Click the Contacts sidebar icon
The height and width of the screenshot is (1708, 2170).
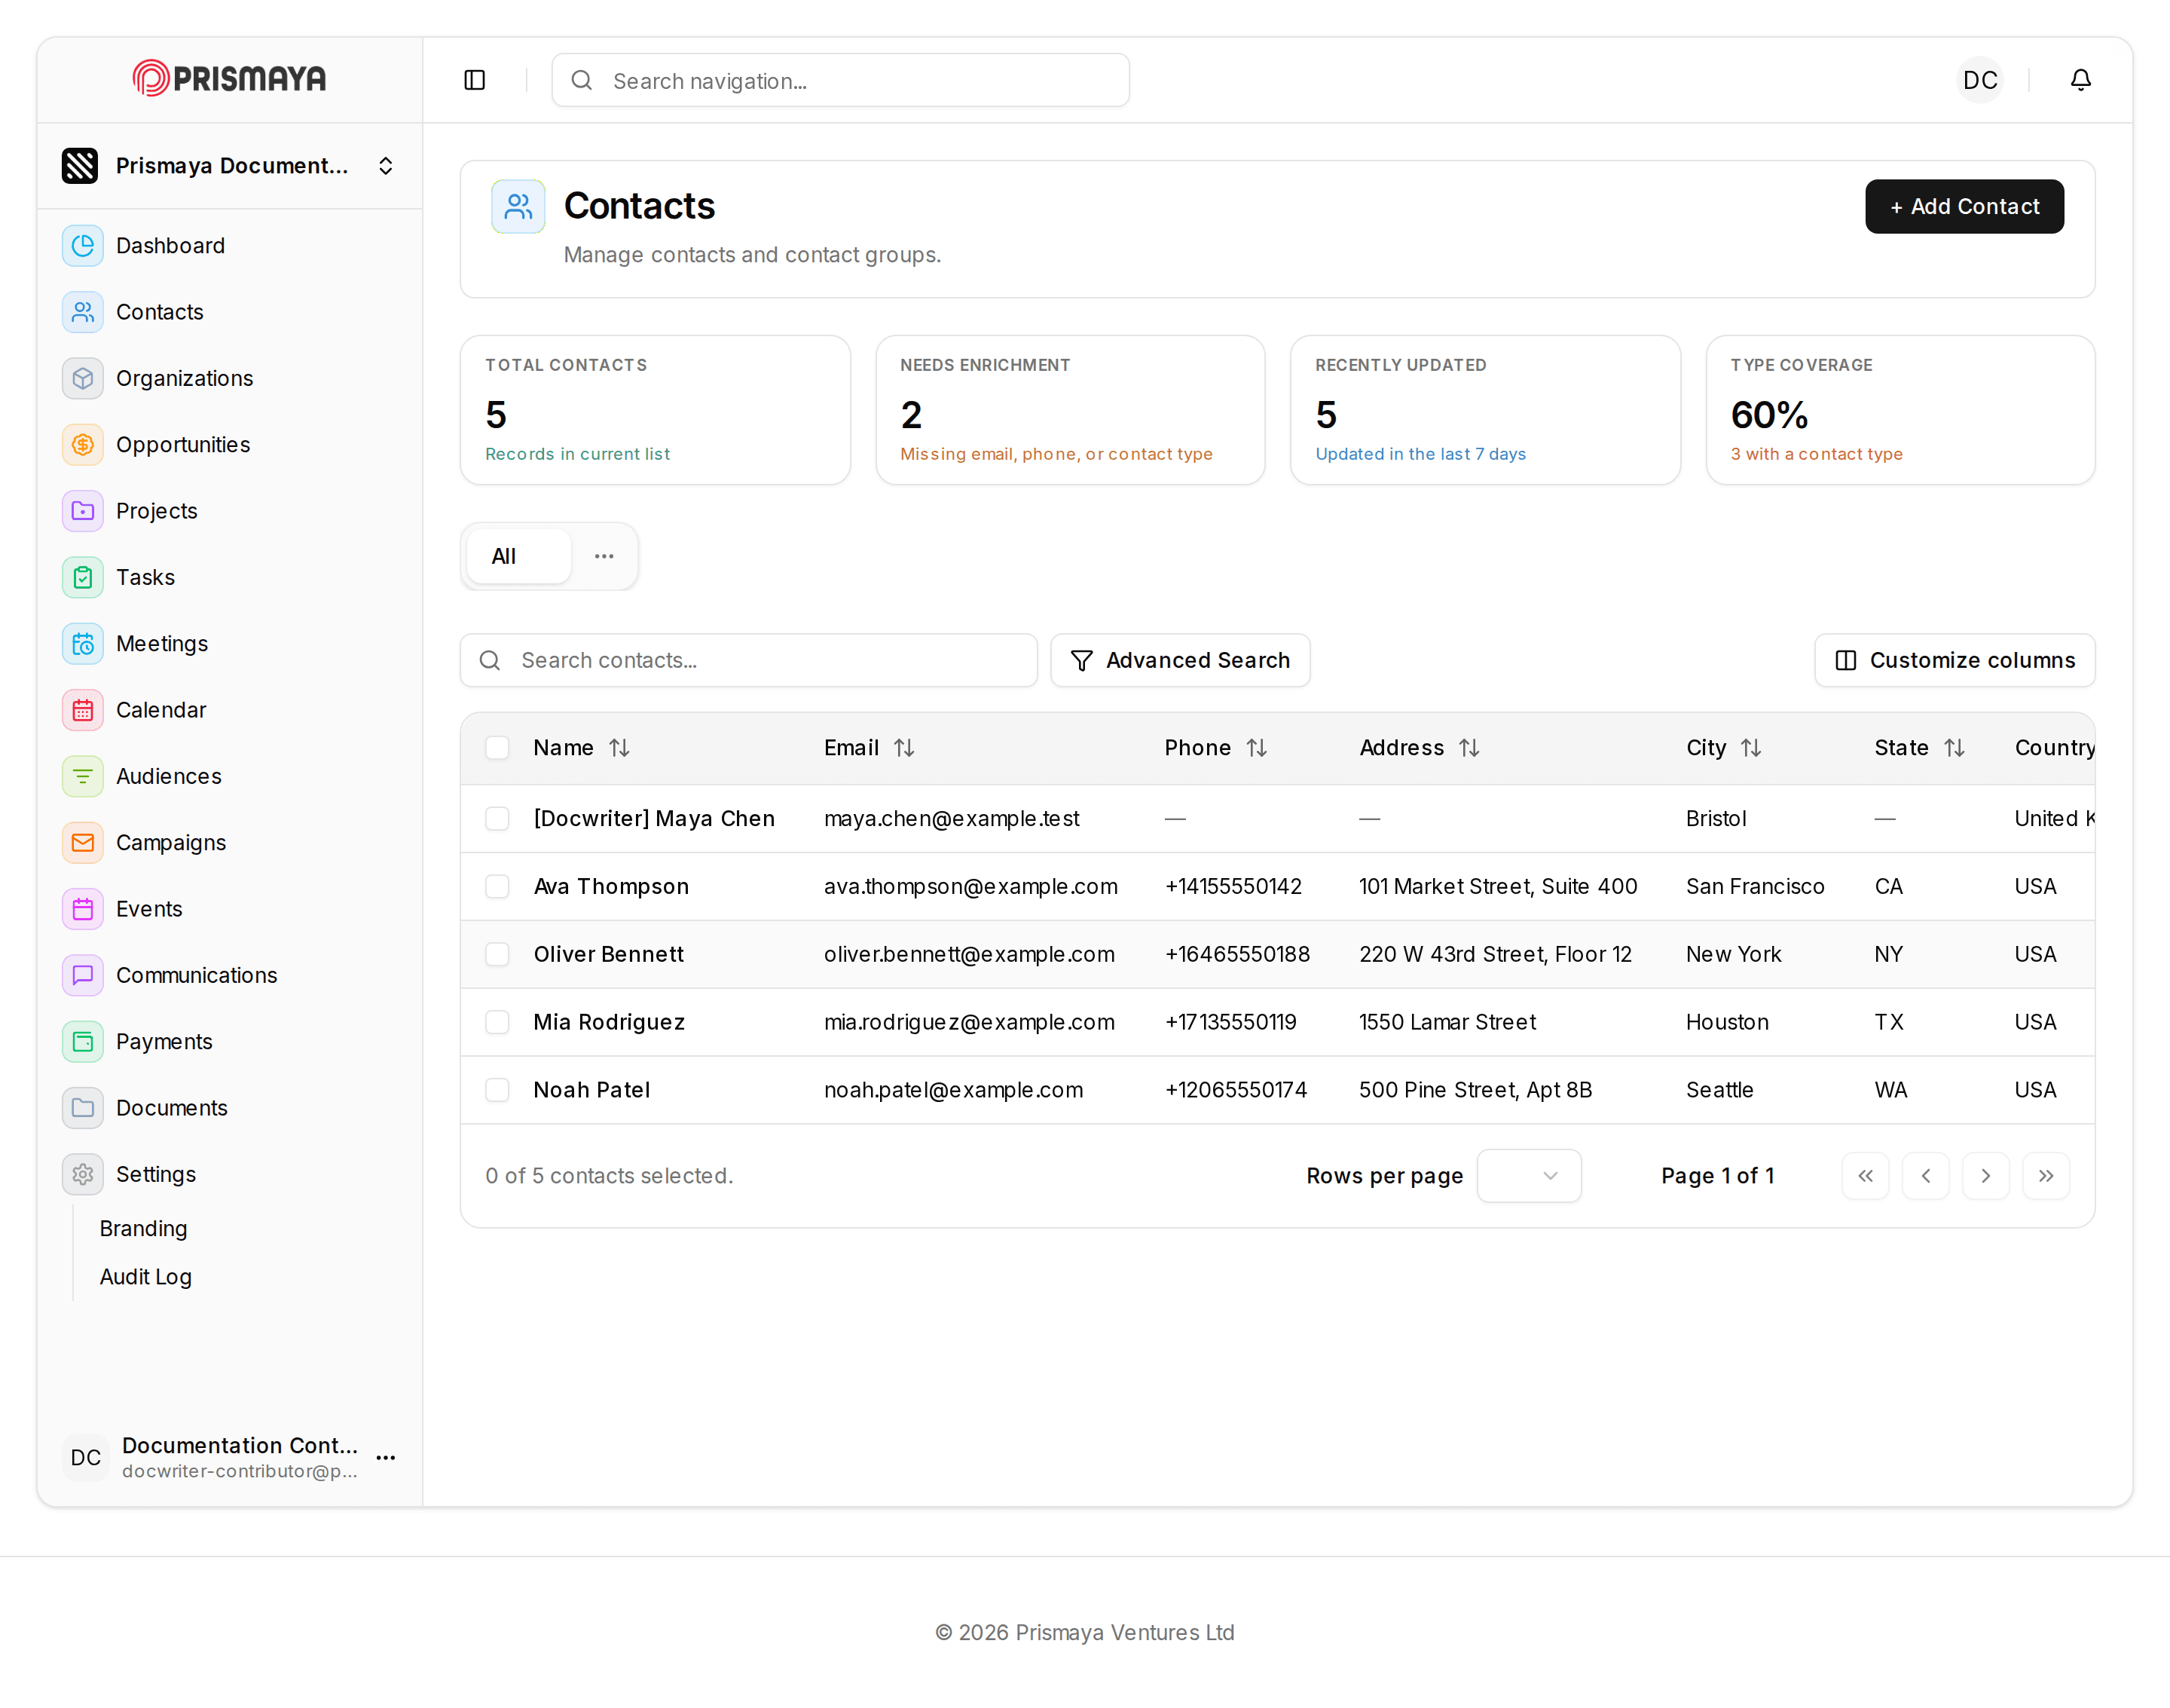(83, 312)
